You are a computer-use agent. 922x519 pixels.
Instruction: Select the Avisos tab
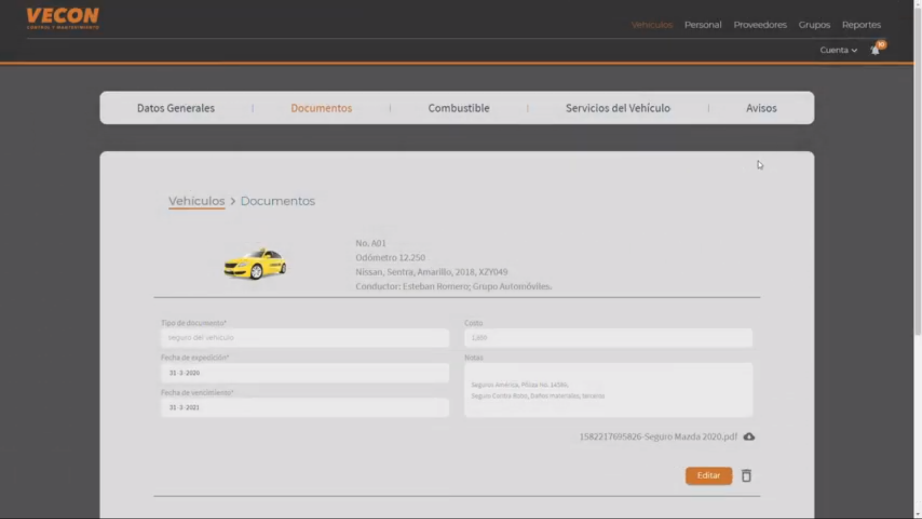click(761, 108)
